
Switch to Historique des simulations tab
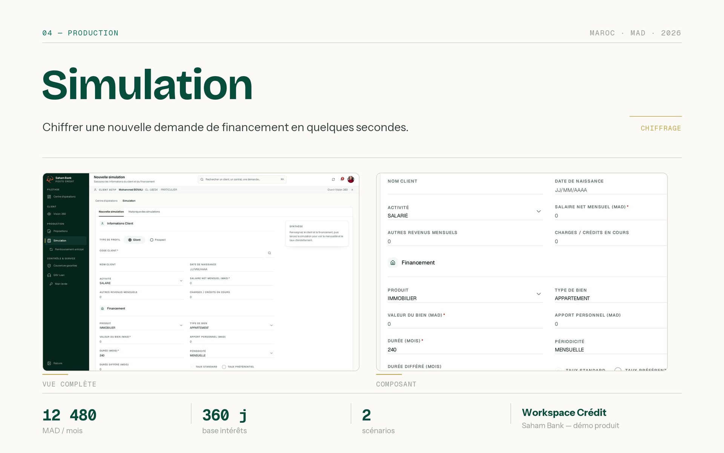[144, 212]
